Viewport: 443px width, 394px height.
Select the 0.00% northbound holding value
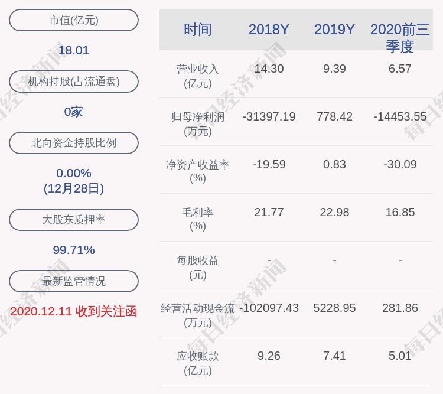pyautogui.click(x=74, y=173)
